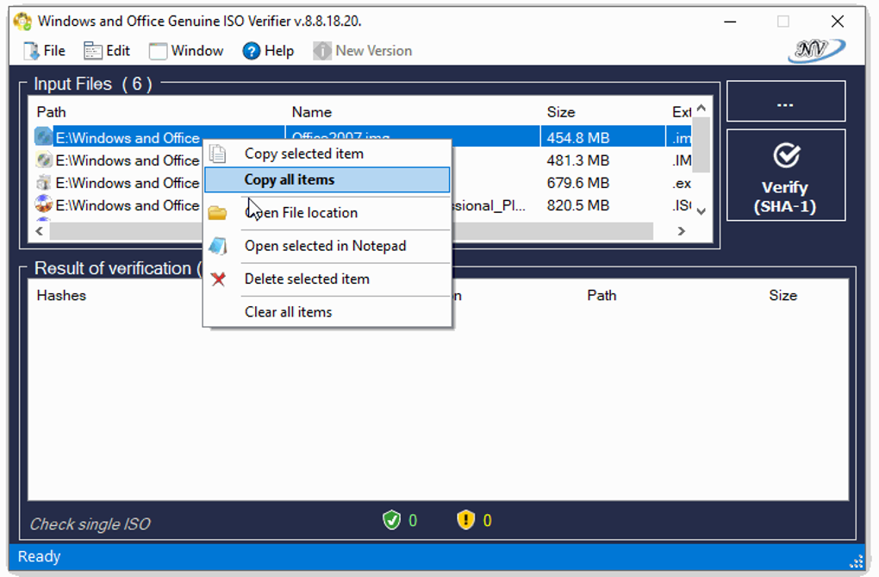
Task: Open the Window menu
Action: pos(186,51)
